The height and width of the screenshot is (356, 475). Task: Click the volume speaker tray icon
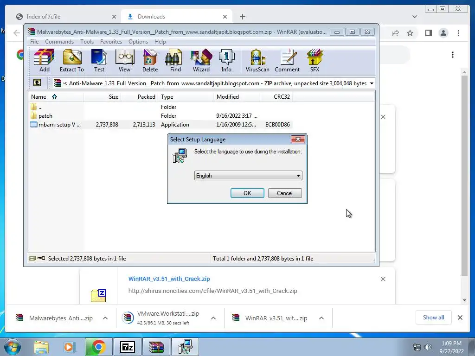tap(428, 347)
